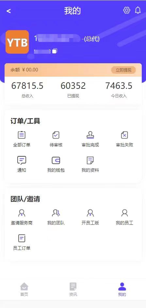This screenshot has width=146, height=308.
Task: Open 我的员工 employees icon
Action: pyautogui.click(x=124, y=213)
